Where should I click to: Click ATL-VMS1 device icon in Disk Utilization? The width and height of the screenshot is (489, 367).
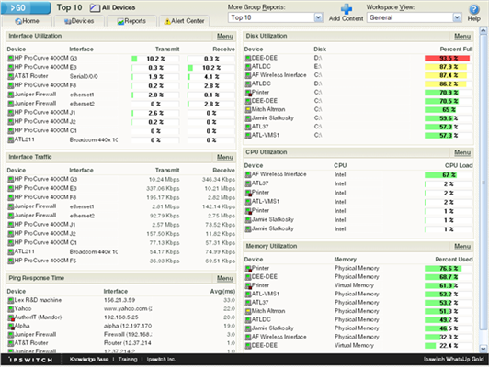tap(248, 136)
